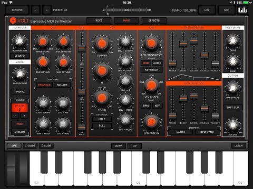Click the ENV > FREQ knob
The width and height of the screenshot is (253, 189).
coord(43,124)
